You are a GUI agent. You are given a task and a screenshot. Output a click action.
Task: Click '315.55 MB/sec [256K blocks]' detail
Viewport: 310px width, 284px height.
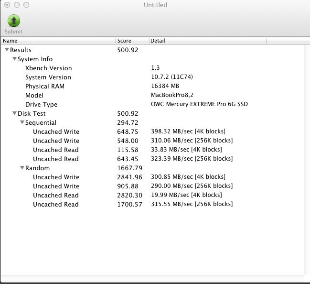click(x=192, y=204)
